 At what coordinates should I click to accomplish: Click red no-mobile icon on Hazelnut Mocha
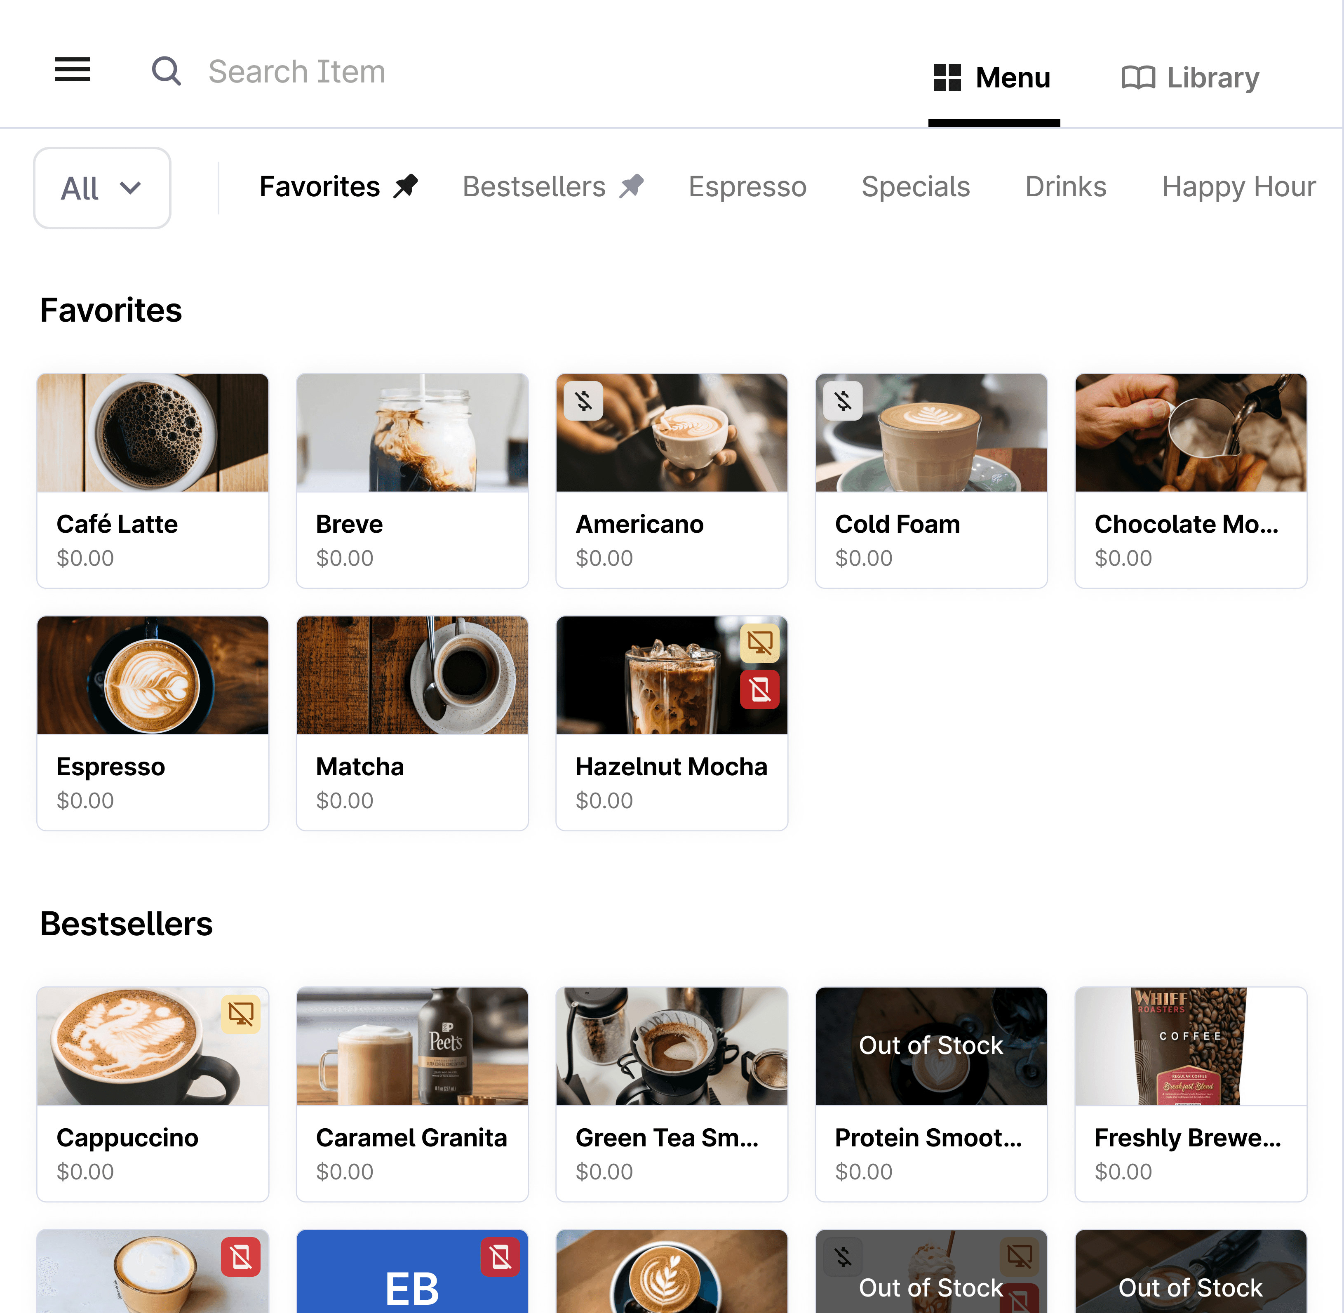tap(760, 689)
